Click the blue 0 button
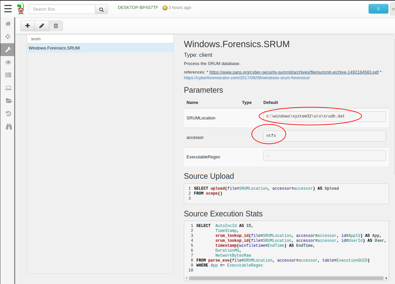The height and width of the screenshot is (284, 395). 378,9
